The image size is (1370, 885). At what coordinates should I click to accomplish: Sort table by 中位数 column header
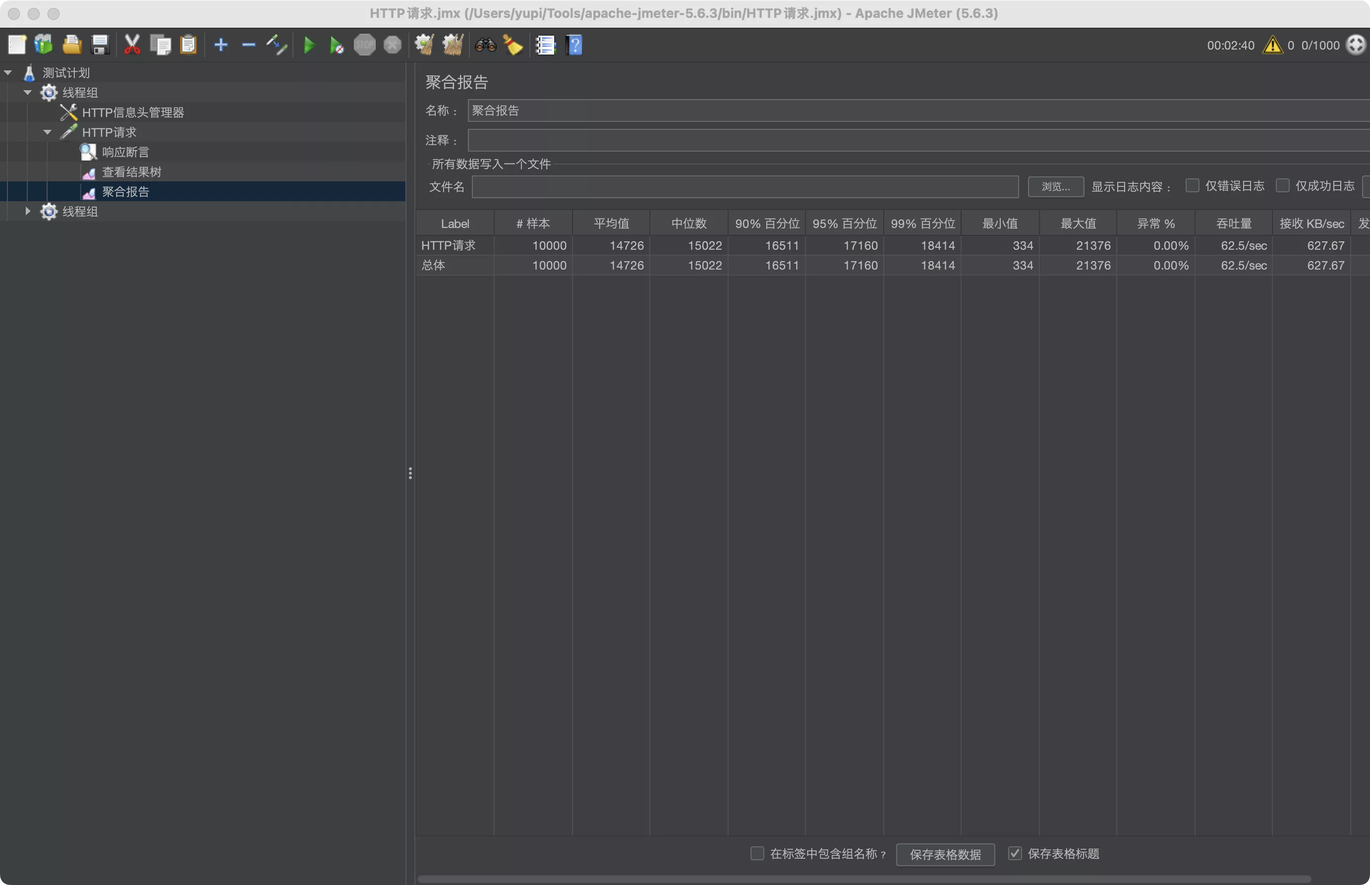[689, 223]
